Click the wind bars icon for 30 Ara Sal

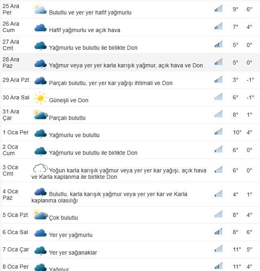pyautogui.click(x=218, y=97)
